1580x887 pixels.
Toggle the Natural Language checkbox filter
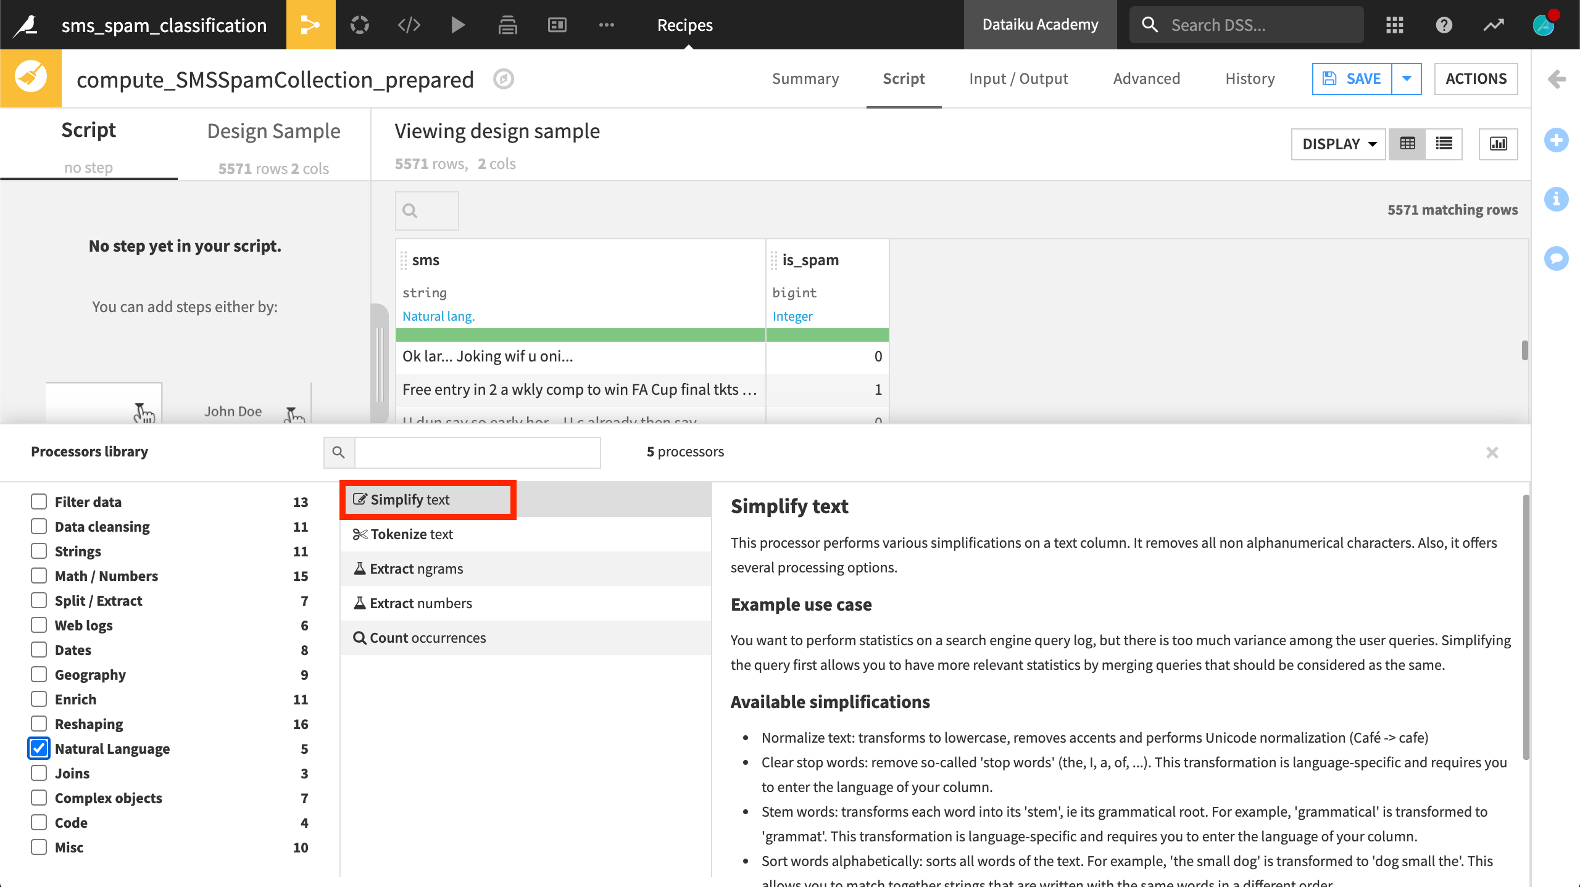click(x=38, y=748)
